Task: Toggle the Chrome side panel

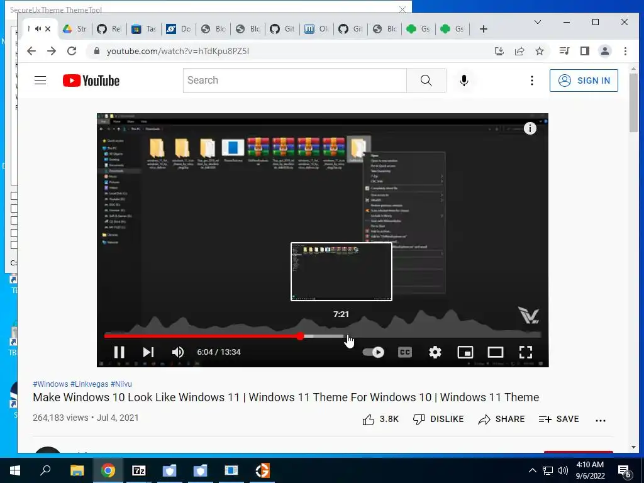Action: click(585, 51)
